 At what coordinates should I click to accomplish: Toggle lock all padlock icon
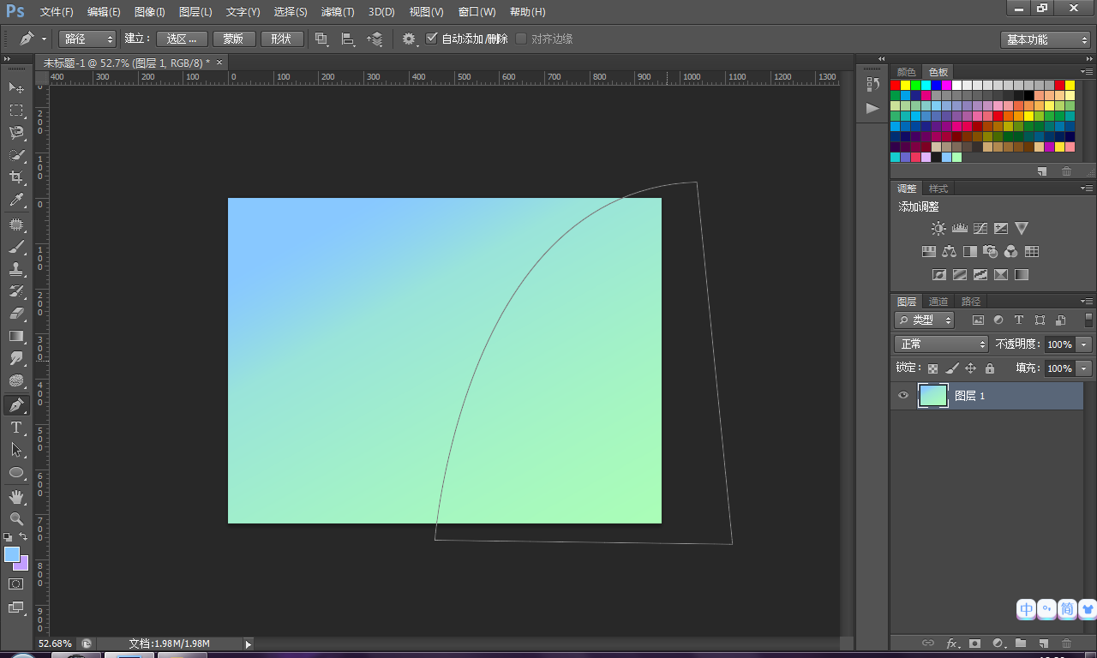click(x=990, y=368)
